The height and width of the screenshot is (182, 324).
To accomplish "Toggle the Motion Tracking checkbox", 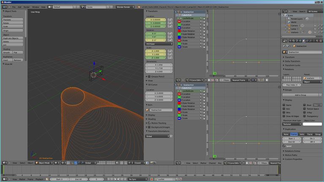I will 149,123.
